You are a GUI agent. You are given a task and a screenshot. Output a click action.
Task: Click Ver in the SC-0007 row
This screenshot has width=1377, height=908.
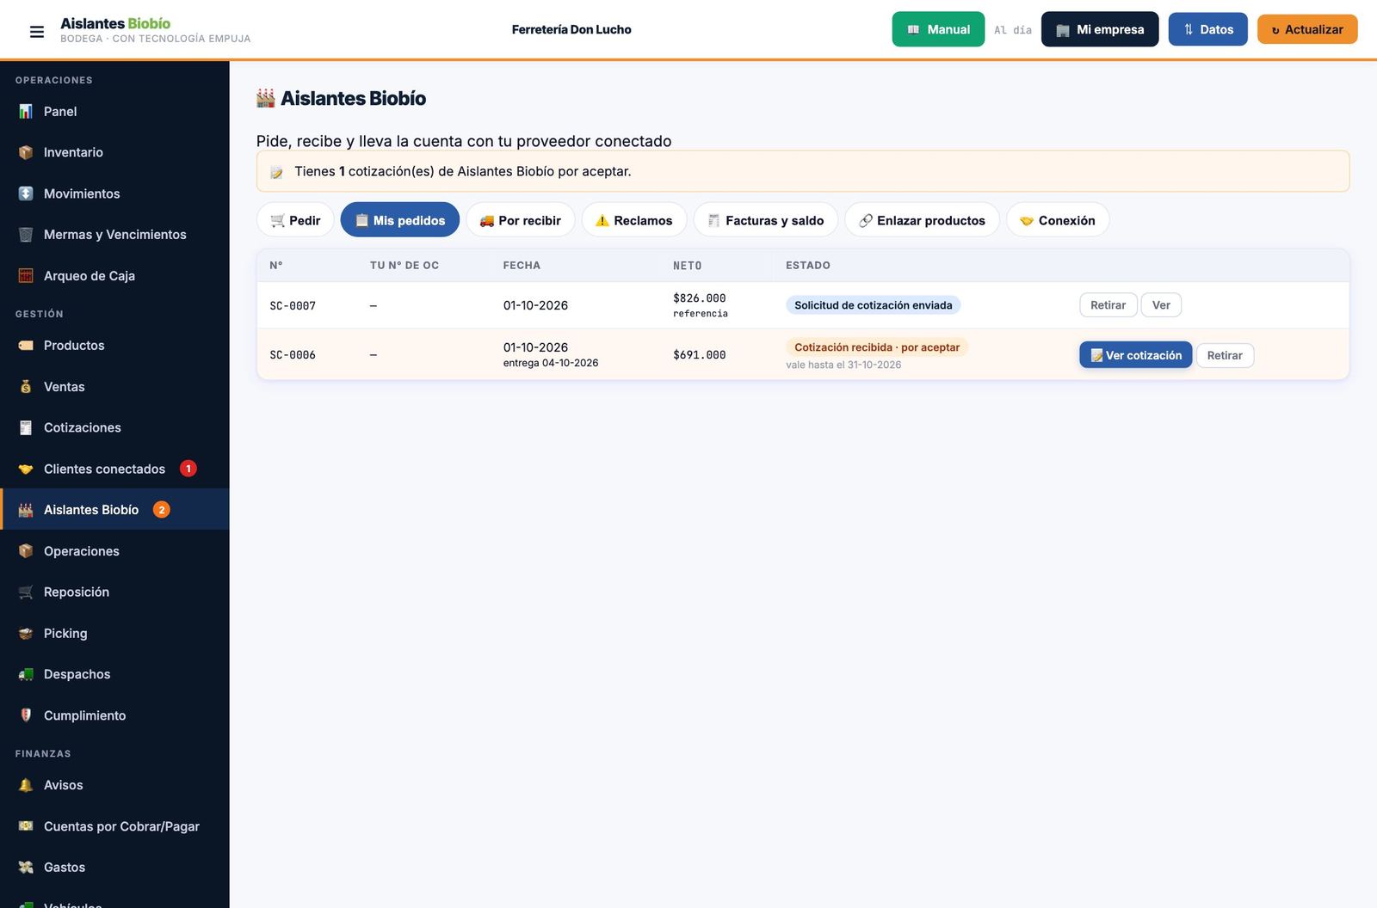tap(1161, 305)
